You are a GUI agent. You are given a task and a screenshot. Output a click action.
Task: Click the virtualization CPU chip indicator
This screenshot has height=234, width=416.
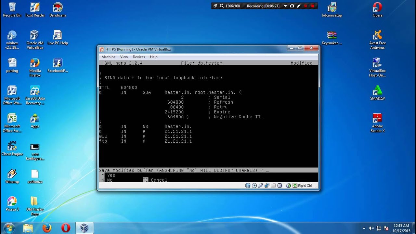pos(279,186)
